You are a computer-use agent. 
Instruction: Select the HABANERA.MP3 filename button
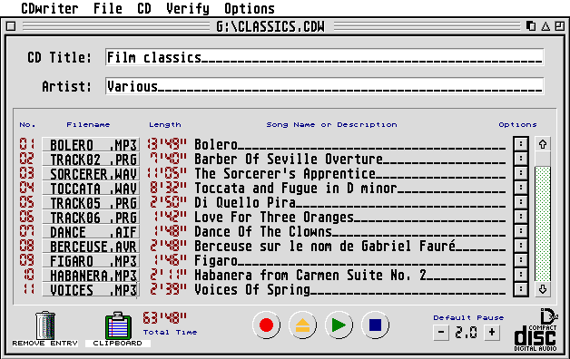91,276
